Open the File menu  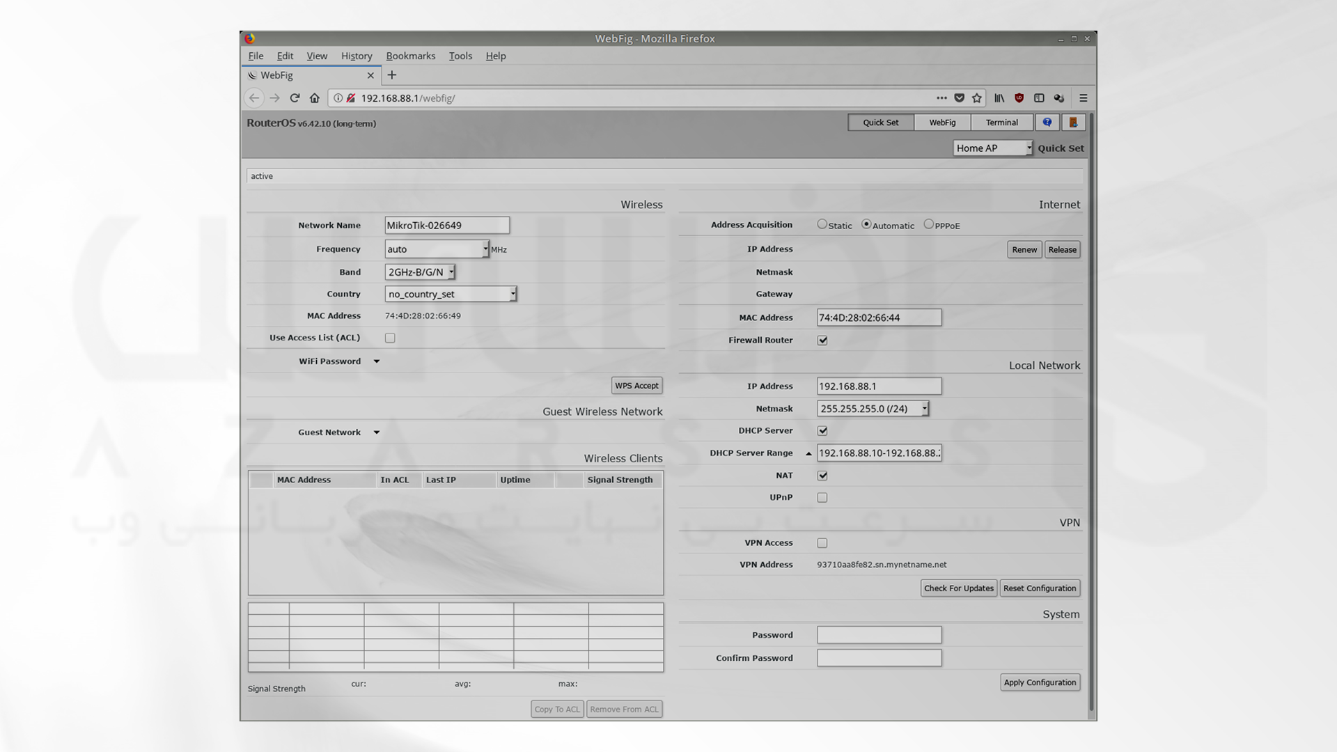tap(256, 56)
